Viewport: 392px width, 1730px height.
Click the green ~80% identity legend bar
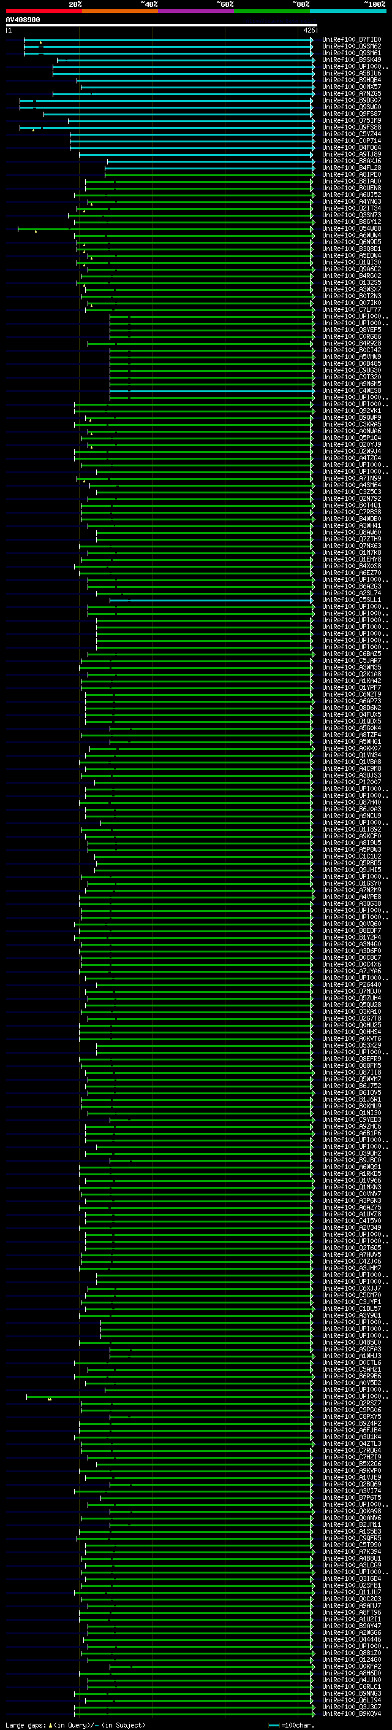click(272, 11)
